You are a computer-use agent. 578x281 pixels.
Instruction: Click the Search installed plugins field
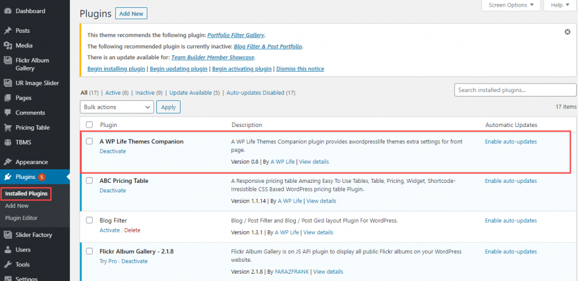(515, 90)
